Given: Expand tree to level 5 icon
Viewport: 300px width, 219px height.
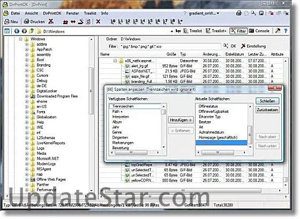Looking at the screenshot, I should coord(150,21).
